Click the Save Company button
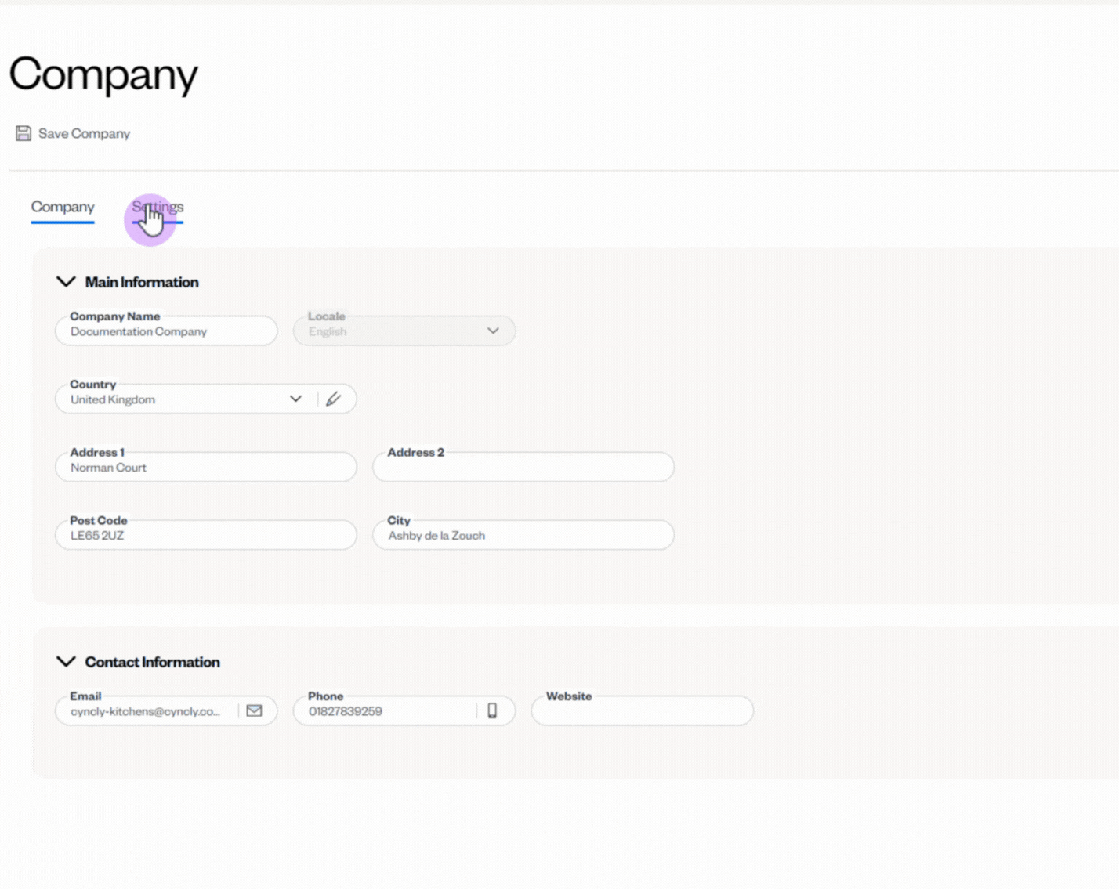The width and height of the screenshot is (1119, 889). [73, 133]
